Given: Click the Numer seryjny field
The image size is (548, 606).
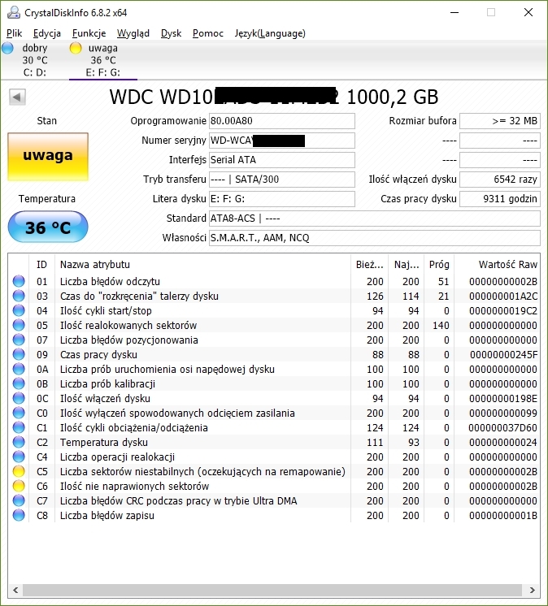Looking at the screenshot, I should point(281,141).
